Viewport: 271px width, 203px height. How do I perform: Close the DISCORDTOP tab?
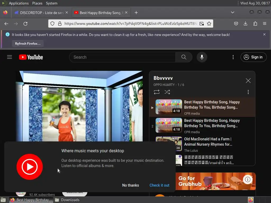point(67,12)
